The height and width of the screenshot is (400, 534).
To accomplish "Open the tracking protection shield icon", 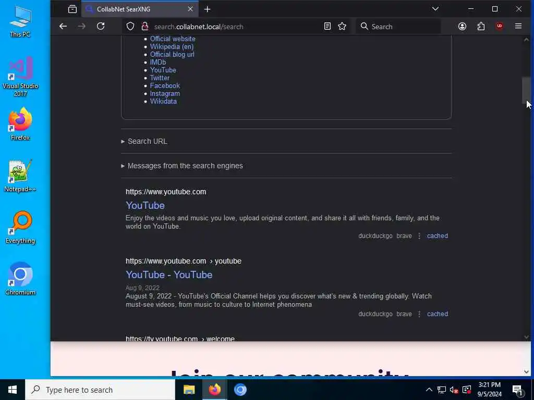I will coord(130,26).
